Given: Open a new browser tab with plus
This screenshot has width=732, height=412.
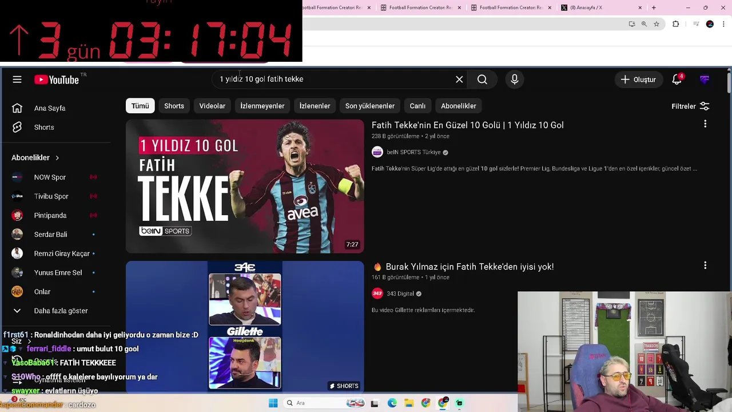Looking at the screenshot, I should click(x=654, y=7).
